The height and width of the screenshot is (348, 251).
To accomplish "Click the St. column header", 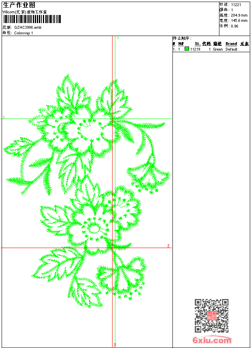I will pos(198,44).
